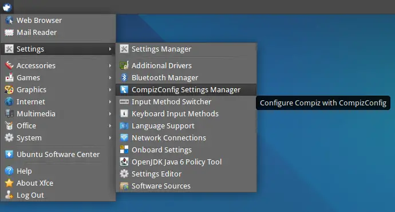The image size is (395, 212).
Task: Open the Xfce applications menu mouse icon
Action: (x=7, y=7)
